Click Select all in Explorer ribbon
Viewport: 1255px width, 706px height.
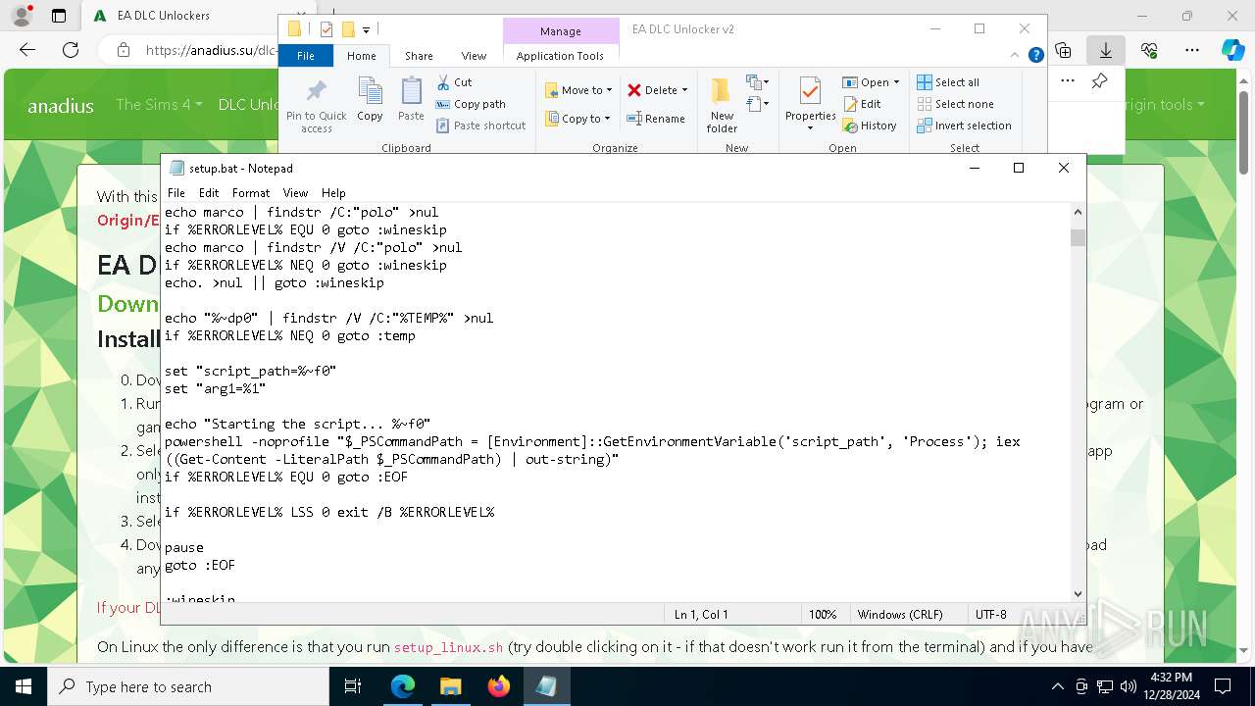(x=948, y=82)
